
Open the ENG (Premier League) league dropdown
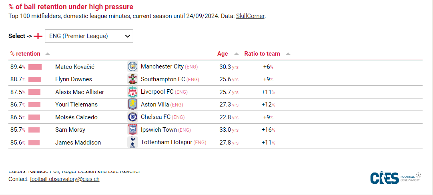(x=89, y=36)
